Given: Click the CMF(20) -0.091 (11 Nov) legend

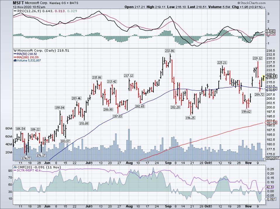Looking at the screenshot, I should 39,167.
